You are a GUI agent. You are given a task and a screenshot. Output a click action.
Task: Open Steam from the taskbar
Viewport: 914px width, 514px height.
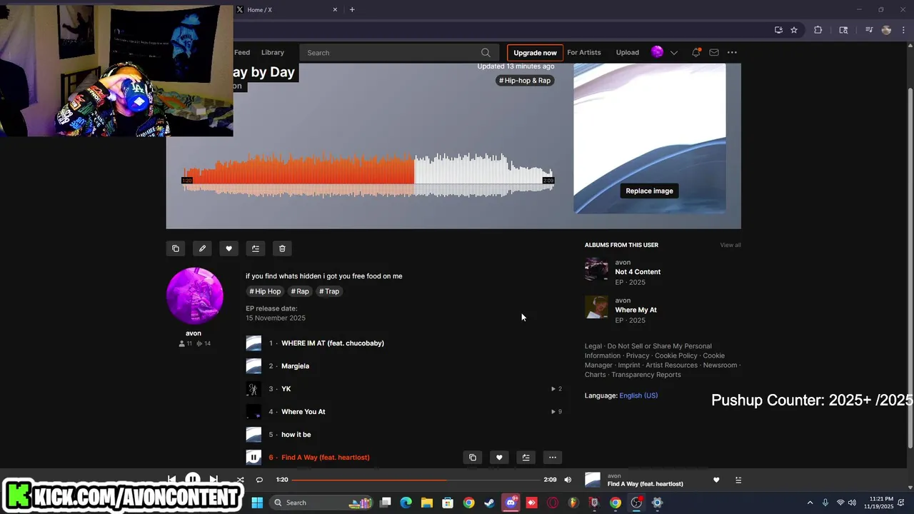point(489,503)
